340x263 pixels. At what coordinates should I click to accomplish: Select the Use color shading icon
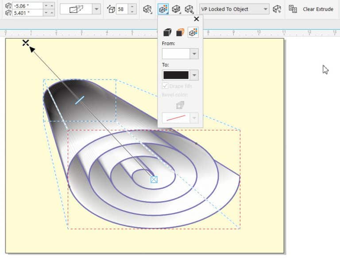point(193,32)
